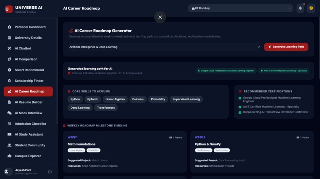Click the power logout icon

click(50, 171)
